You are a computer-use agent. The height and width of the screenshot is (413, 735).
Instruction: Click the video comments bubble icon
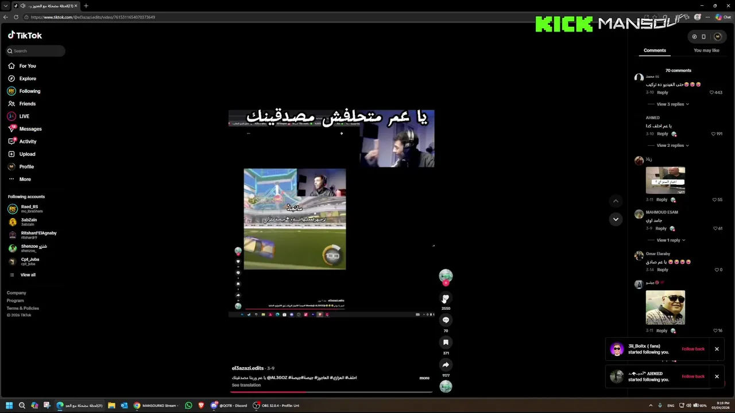click(446, 320)
